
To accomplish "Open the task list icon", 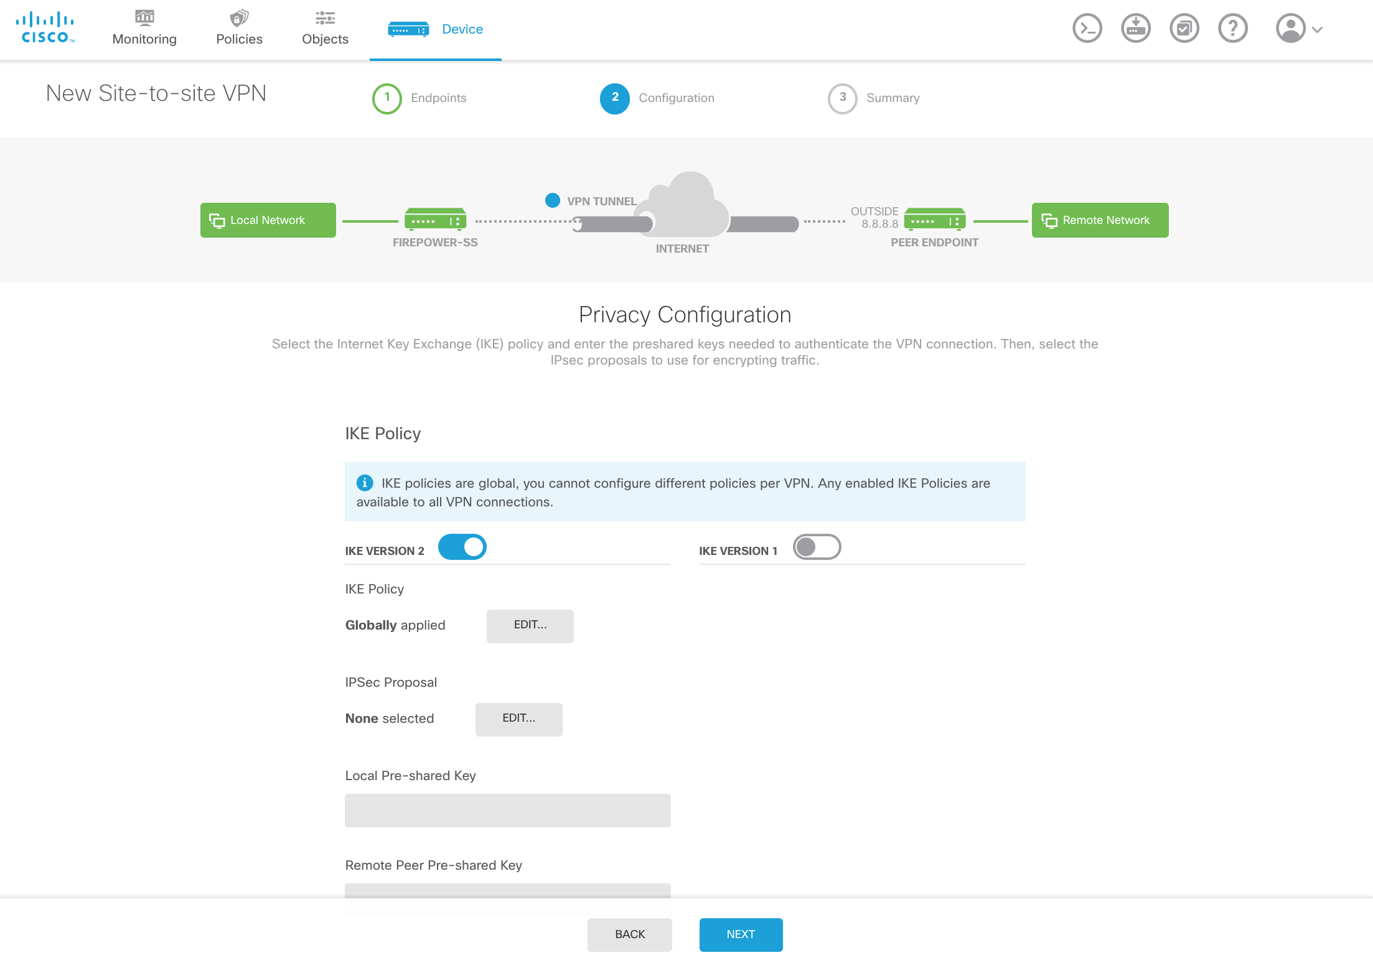I will [x=1184, y=29].
